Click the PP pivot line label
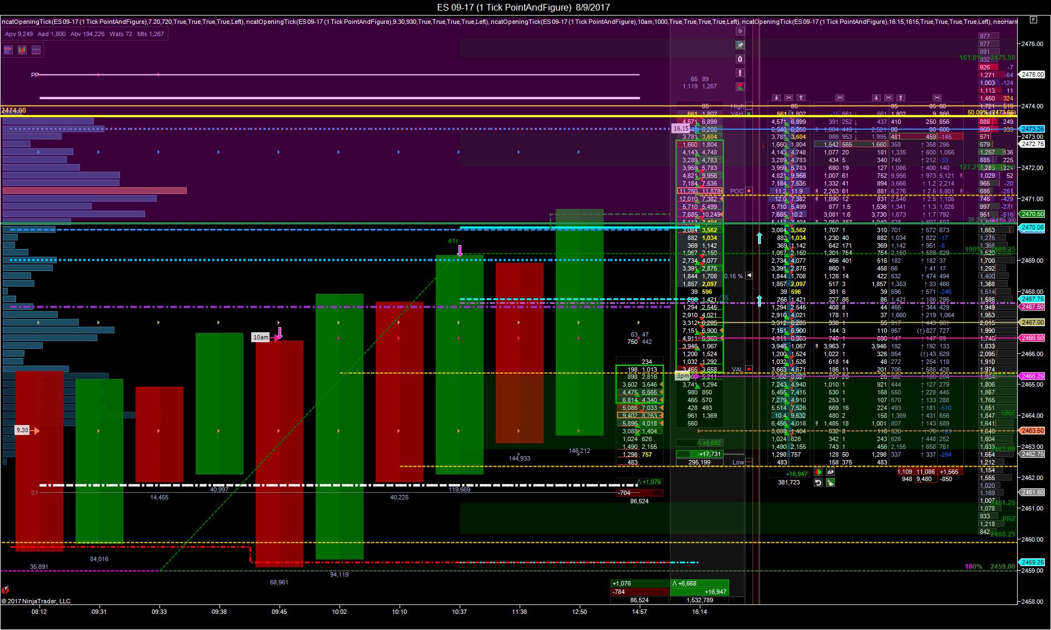The image size is (1051, 630). 35,75
